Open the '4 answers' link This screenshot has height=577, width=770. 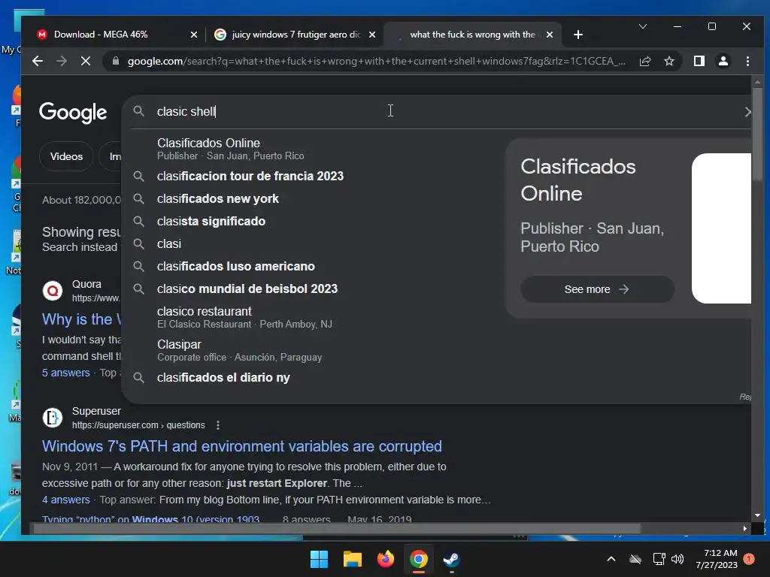66,500
